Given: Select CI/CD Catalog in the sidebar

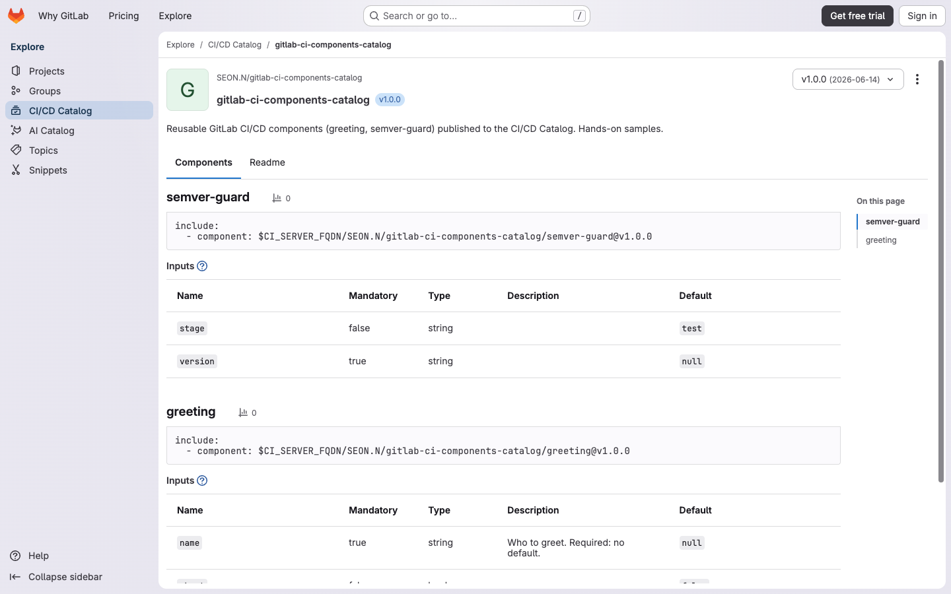Looking at the screenshot, I should click(x=79, y=111).
